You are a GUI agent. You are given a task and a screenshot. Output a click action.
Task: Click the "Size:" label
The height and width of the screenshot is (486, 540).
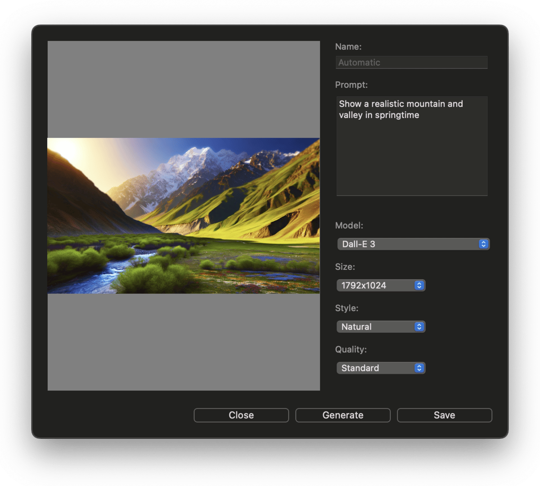click(x=345, y=267)
